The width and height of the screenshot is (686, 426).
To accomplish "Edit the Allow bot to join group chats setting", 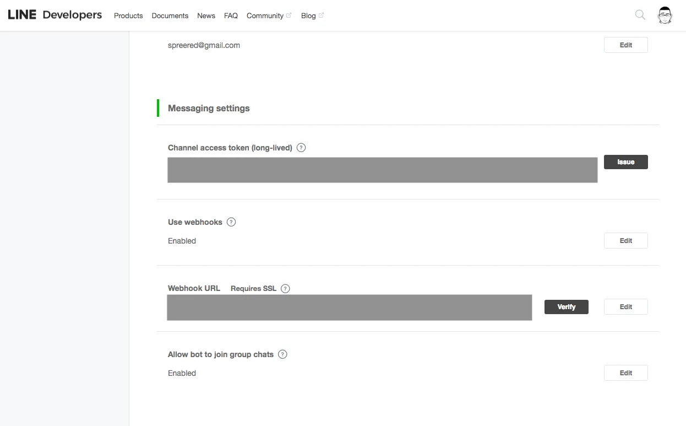I will pyautogui.click(x=625, y=373).
